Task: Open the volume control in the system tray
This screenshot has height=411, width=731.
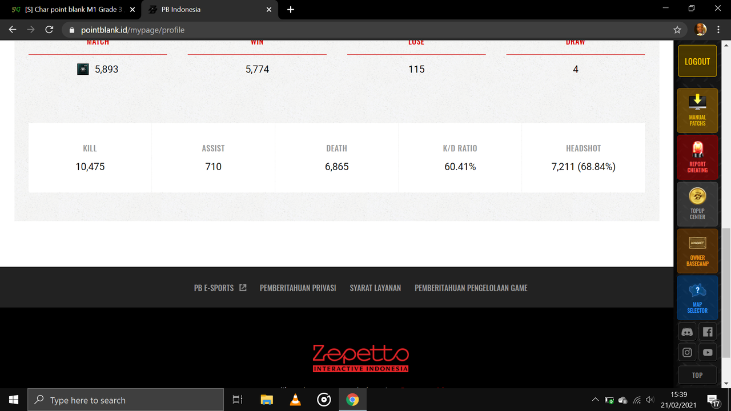Action: pyautogui.click(x=650, y=400)
